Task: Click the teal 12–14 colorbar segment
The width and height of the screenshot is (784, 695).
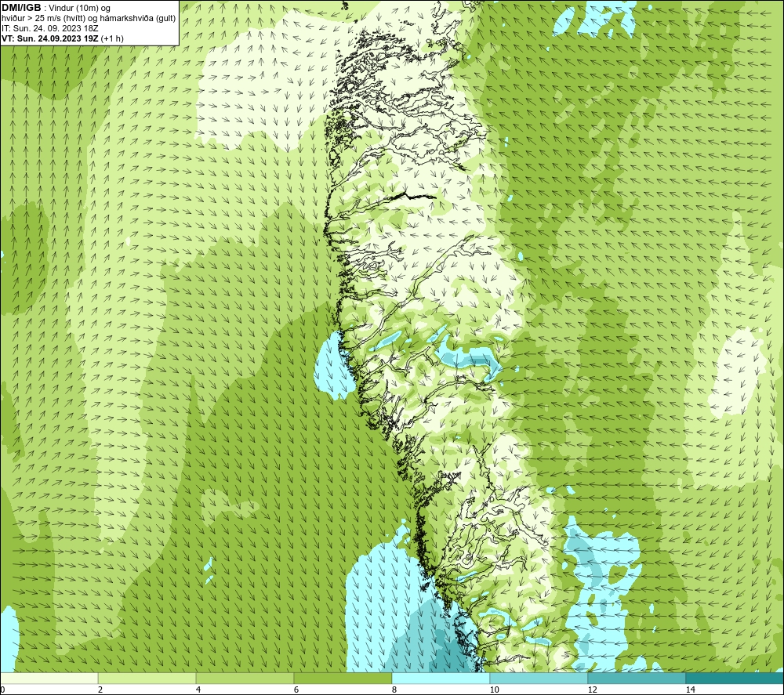Action: click(x=637, y=679)
